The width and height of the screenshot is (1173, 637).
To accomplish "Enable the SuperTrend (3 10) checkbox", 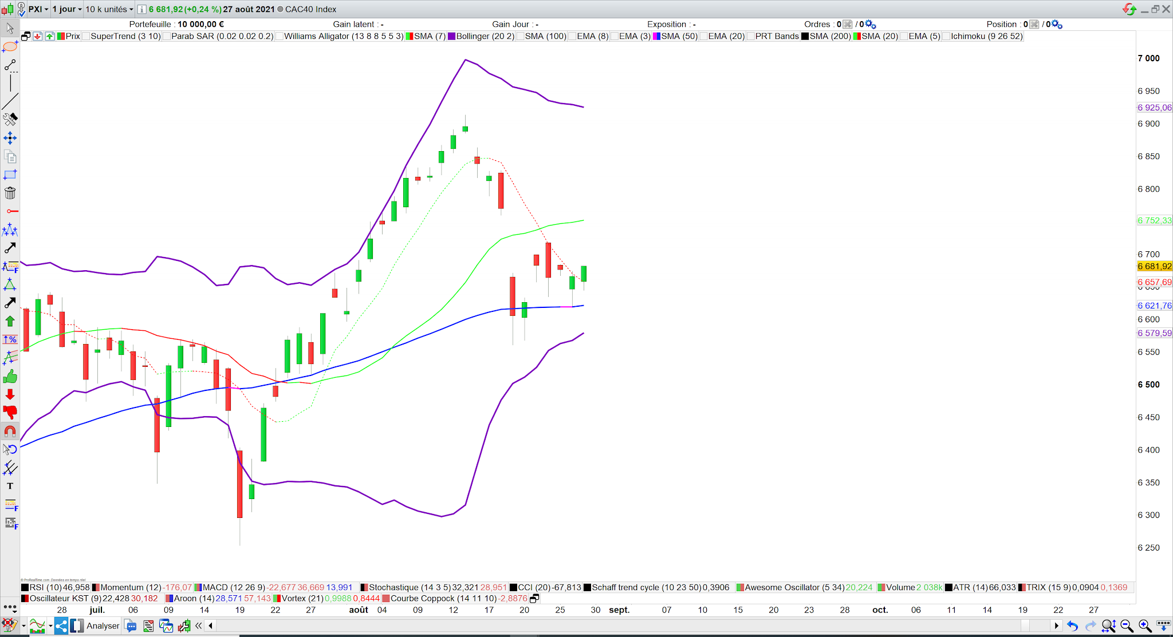I will (x=86, y=36).
